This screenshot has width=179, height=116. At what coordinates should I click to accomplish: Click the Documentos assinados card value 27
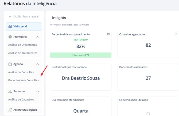[148, 78]
